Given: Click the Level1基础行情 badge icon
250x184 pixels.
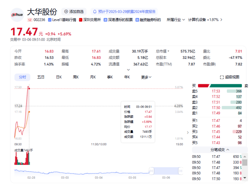Looking at the screenshot, I should (50, 20).
